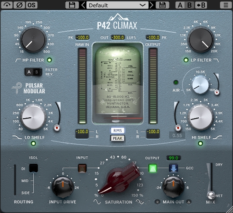Copy A to B with the arrow B button
The image size is (233, 213).
[x=201, y=5]
